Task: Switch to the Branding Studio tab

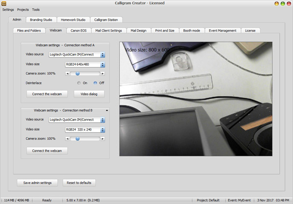Action: (x=41, y=20)
